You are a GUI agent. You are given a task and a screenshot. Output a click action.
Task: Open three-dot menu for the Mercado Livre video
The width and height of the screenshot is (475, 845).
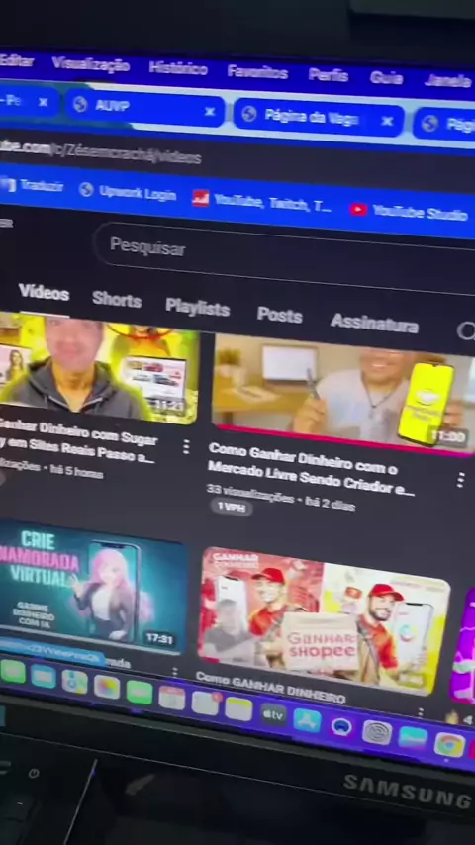(460, 480)
